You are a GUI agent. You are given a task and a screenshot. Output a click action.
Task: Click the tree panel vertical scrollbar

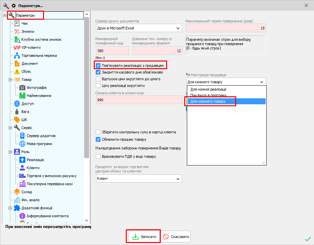87,84
